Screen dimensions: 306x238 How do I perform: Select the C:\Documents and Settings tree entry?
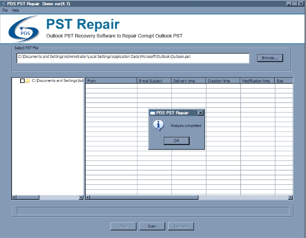pos(57,80)
